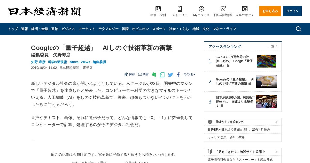Open ranking 3 日本承認195カ国 article

235,102
